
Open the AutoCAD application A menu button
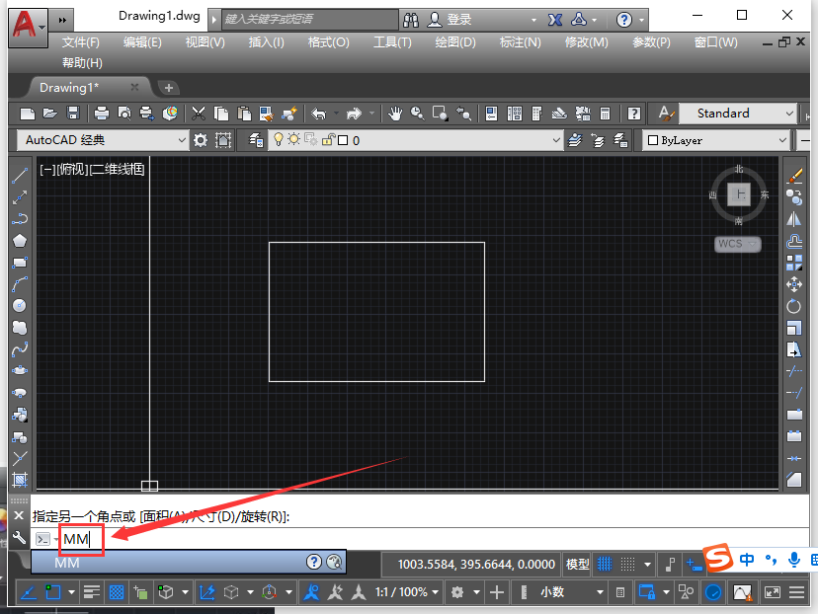pyautogui.click(x=27, y=27)
